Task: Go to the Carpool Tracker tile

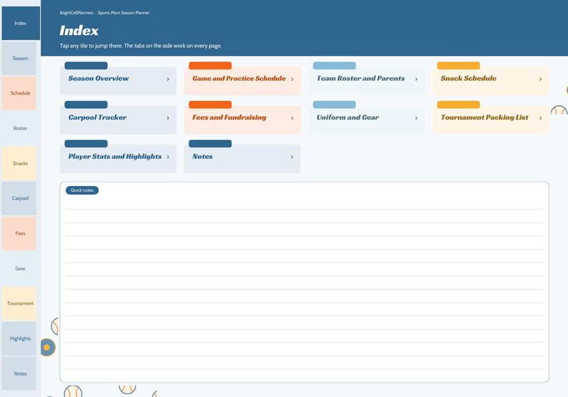Action: pos(118,119)
